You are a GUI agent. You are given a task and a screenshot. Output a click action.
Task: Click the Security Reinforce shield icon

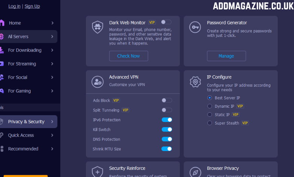98,171
